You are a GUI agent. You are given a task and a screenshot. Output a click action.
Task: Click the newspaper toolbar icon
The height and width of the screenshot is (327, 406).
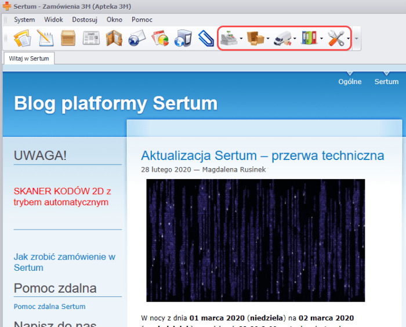tap(91, 39)
